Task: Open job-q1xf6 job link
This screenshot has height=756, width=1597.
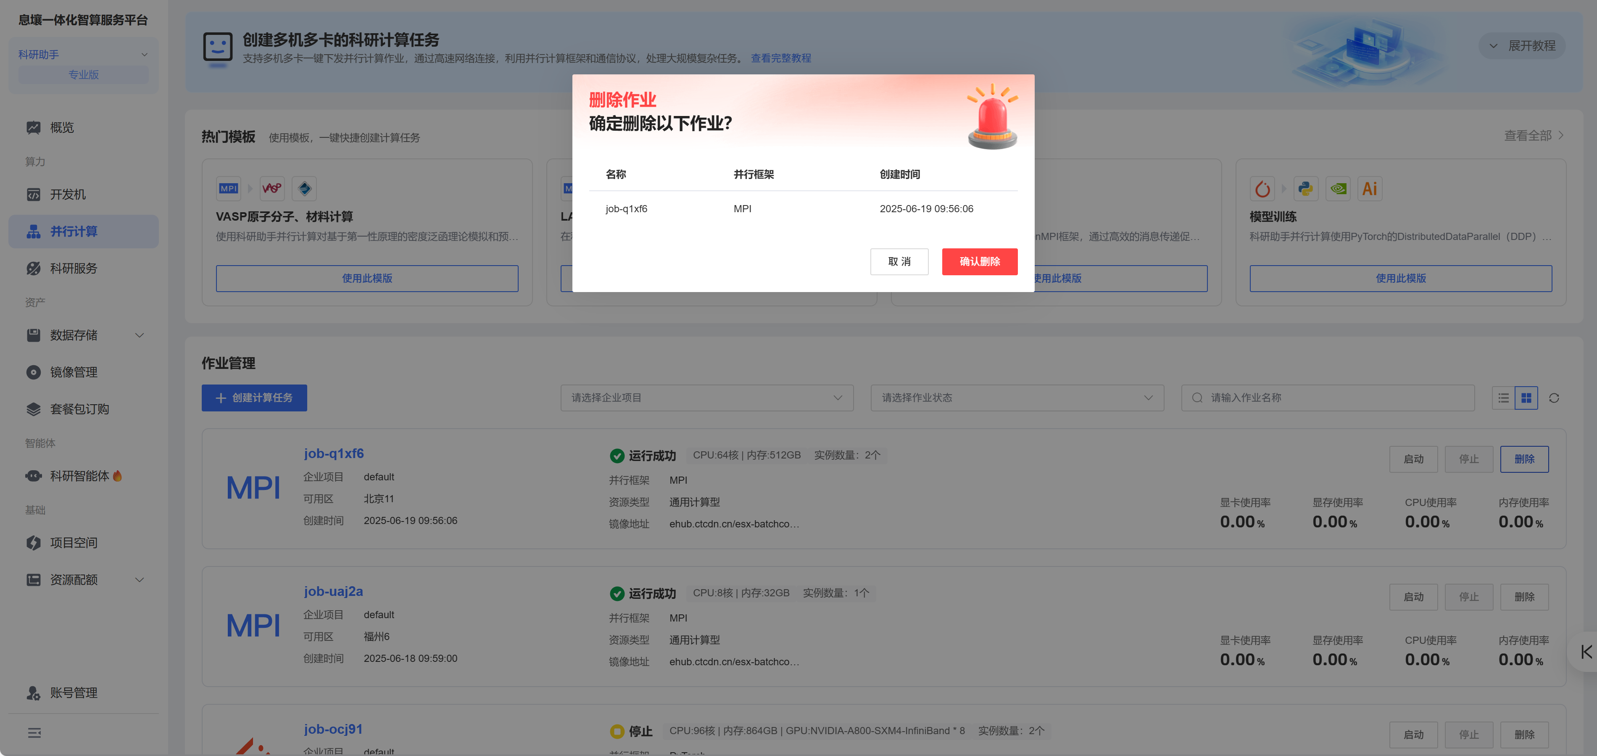Action: (x=334, y=453)
